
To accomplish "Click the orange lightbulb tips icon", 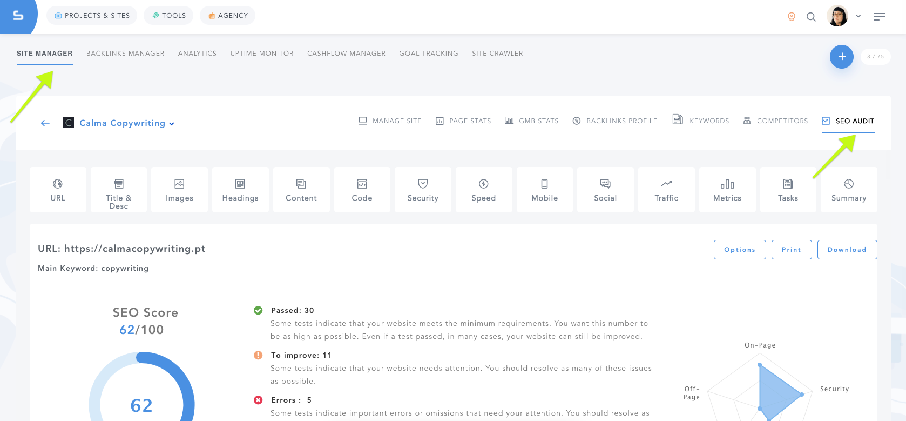I will point(792,17).
